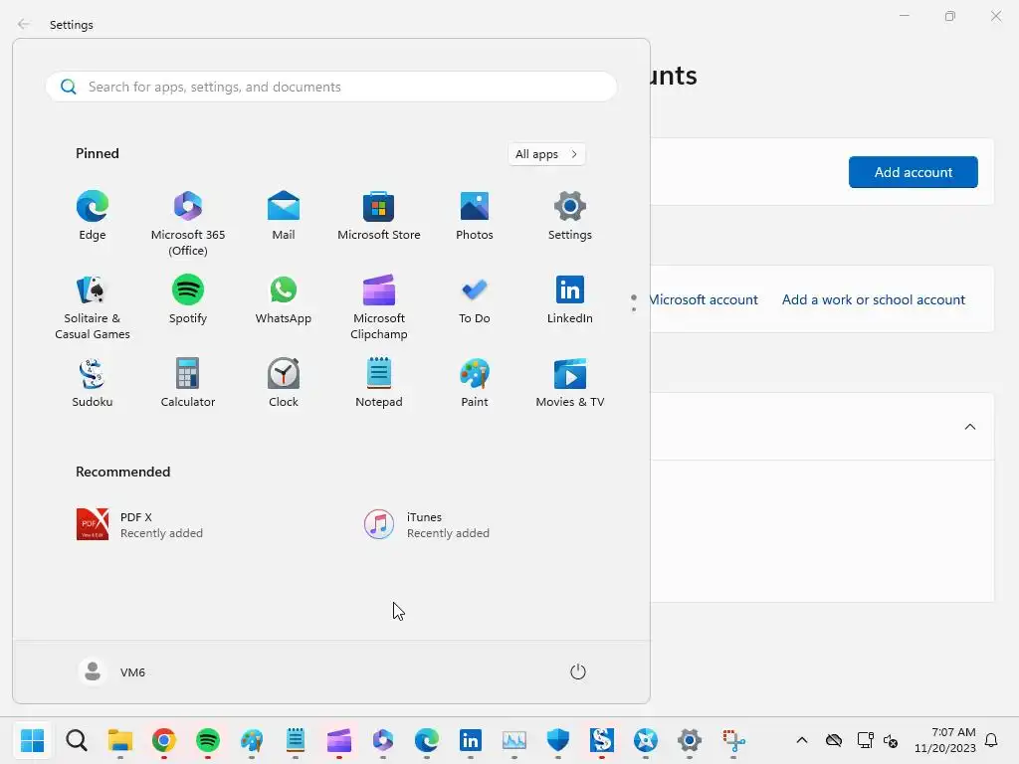Launch Movies & TV pinned app

point(570,383)
